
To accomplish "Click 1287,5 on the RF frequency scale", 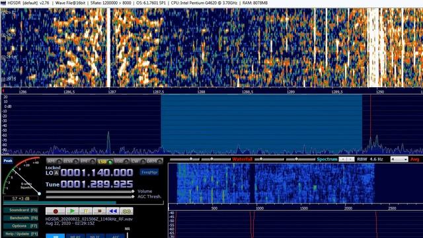I will click(158, 92).
